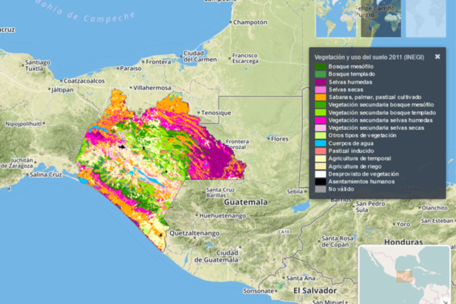
Task: Click the Santa Rosa de Copán label
Action: pos(337,241)
